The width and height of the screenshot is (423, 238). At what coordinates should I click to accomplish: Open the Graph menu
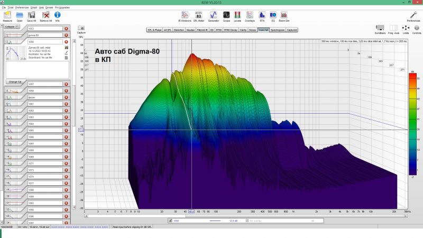click(x=34, y=7)
